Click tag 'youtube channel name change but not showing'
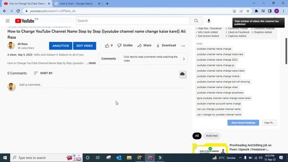This screenshot has height=162, width=288. [223, 82]
